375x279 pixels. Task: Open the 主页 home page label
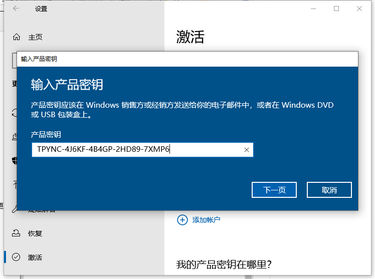35,37
